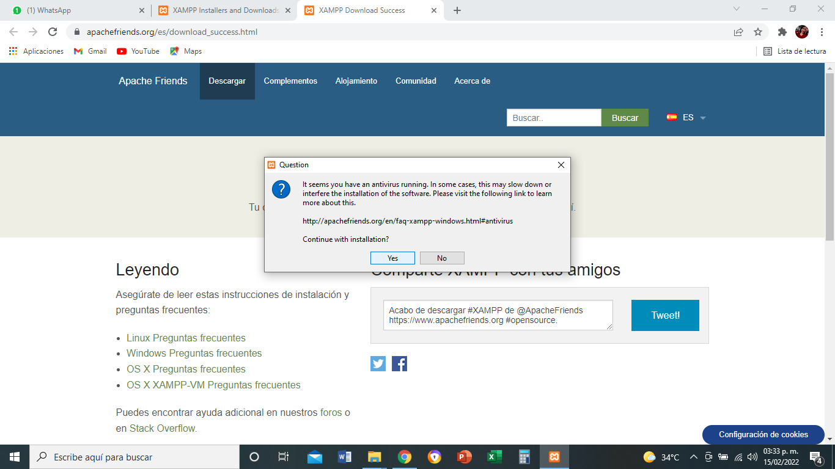
Task: Open weather widget 34°C
Action: [662, 457]
